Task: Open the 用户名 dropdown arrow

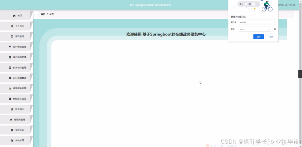Action: tap(274, 22)
